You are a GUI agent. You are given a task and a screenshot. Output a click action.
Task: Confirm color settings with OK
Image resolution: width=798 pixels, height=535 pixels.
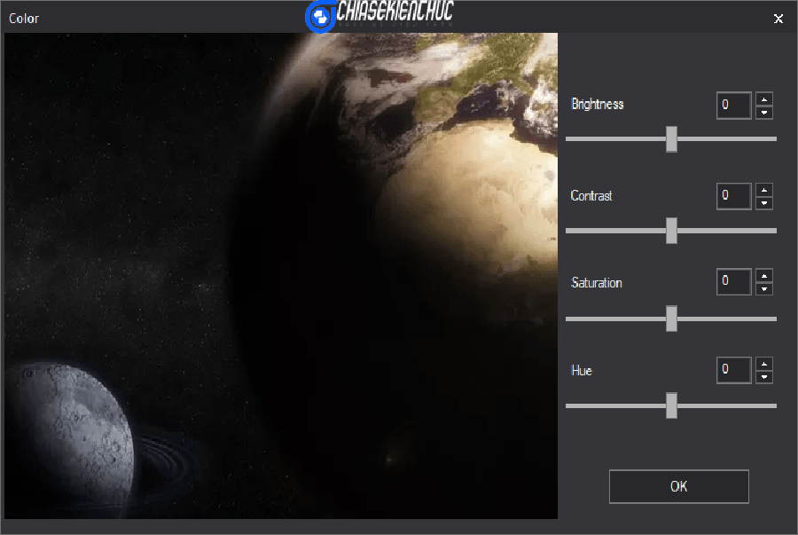pyautogui.click(x=679, y=486)
